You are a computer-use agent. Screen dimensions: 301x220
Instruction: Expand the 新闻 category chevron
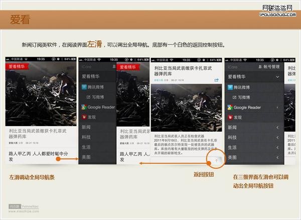(277, 128)
